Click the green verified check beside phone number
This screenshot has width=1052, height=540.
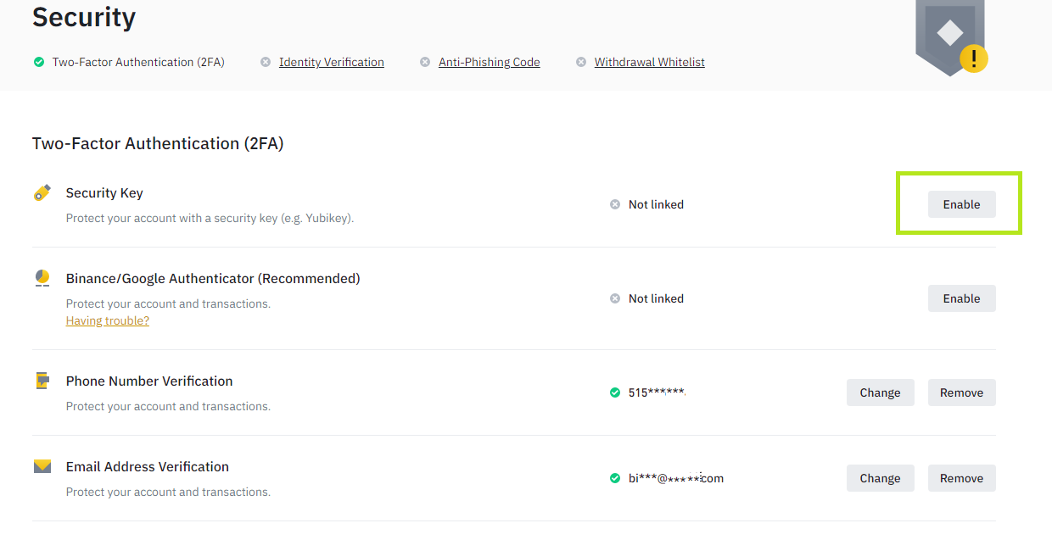point(615,392)
